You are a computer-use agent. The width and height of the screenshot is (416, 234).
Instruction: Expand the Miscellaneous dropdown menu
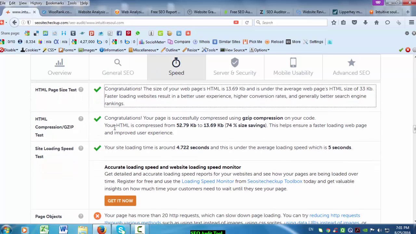[144, 50]
